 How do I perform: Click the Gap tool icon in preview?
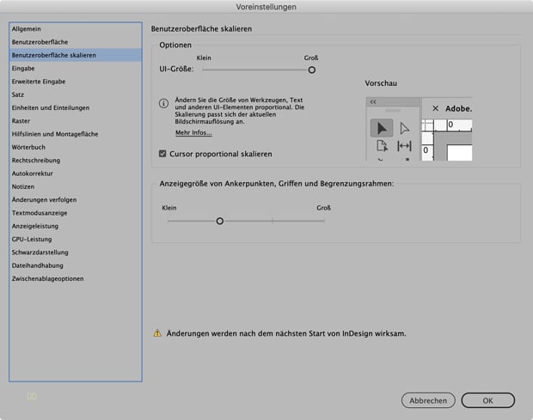click(405, 147)
